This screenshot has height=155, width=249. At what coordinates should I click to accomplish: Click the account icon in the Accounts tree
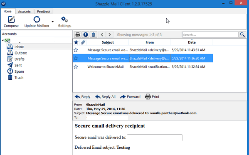coord(7,40)
